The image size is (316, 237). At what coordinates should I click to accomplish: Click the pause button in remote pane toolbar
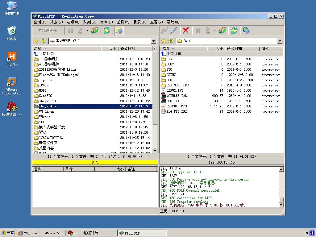point(198,31)
